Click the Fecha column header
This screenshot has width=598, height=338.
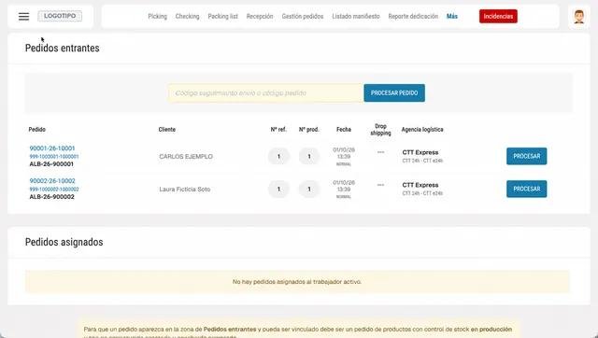point(344,130)
